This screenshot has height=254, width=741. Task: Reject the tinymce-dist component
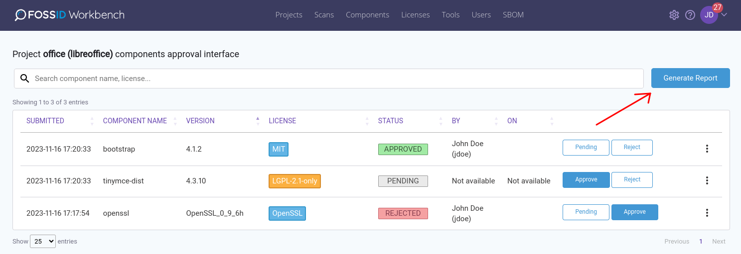tap(632, 180)
